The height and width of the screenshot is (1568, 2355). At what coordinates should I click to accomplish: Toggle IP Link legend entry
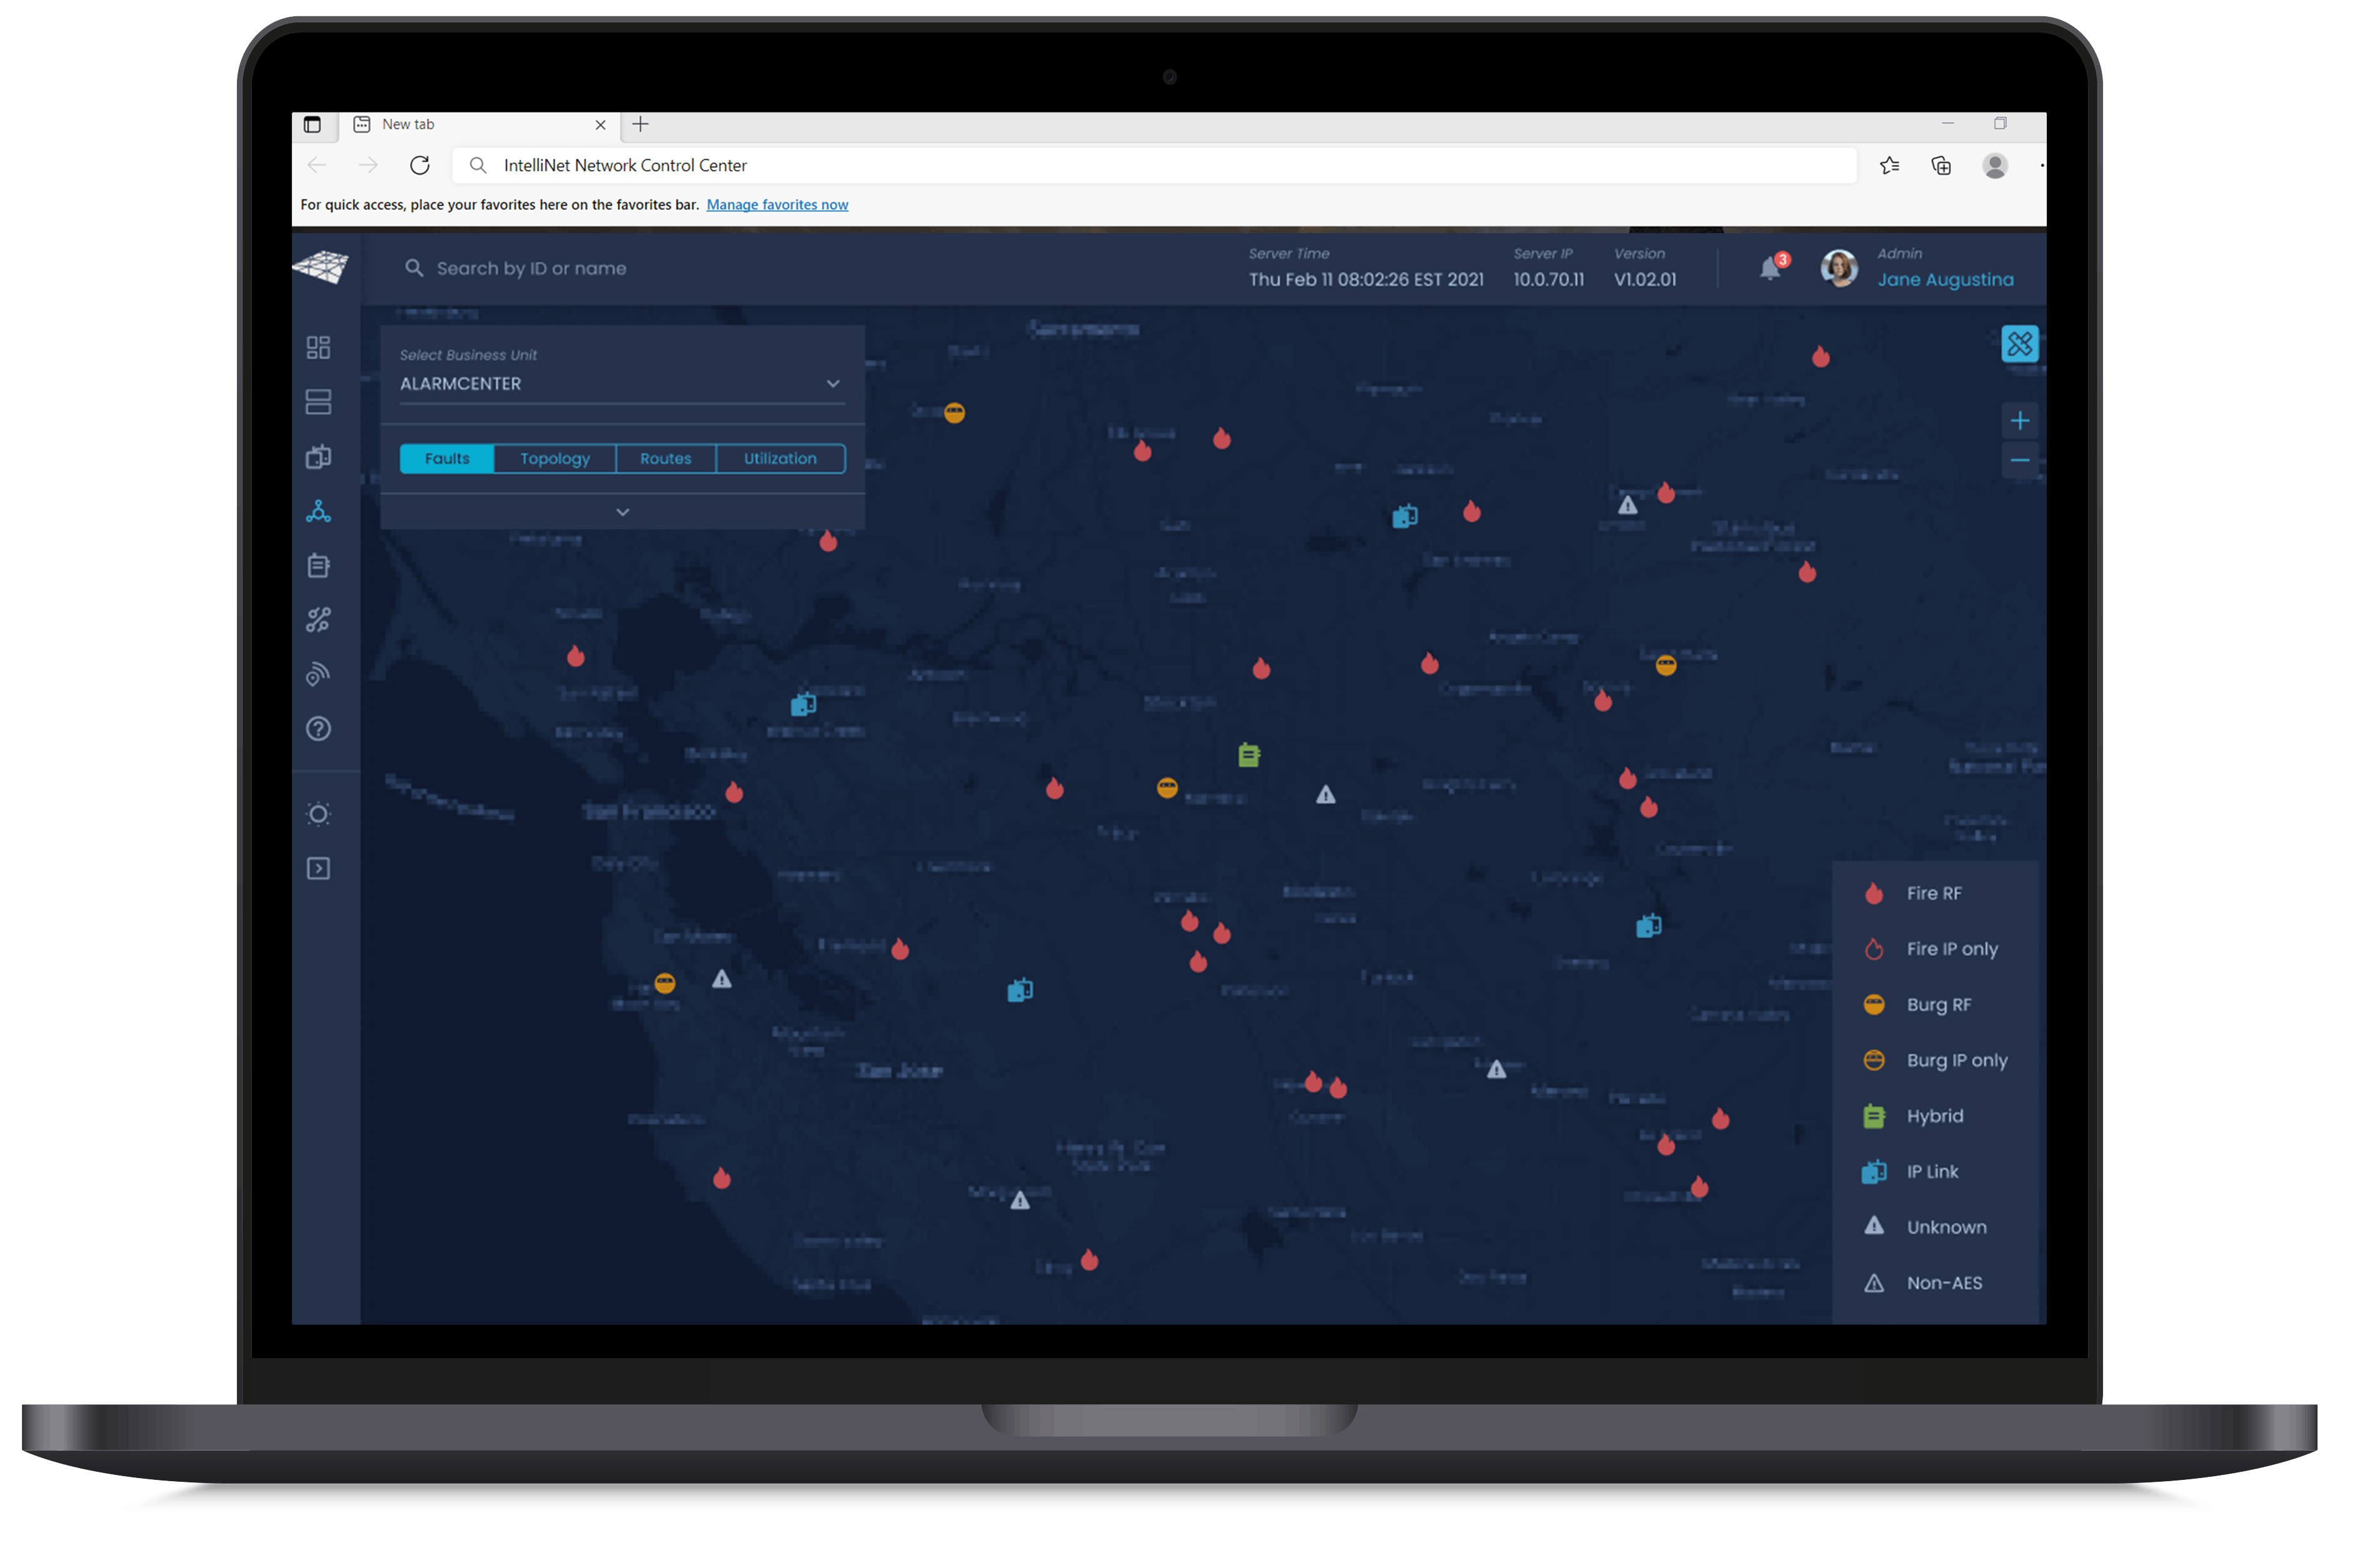pyautogui.click(x=1931, y=1171)
